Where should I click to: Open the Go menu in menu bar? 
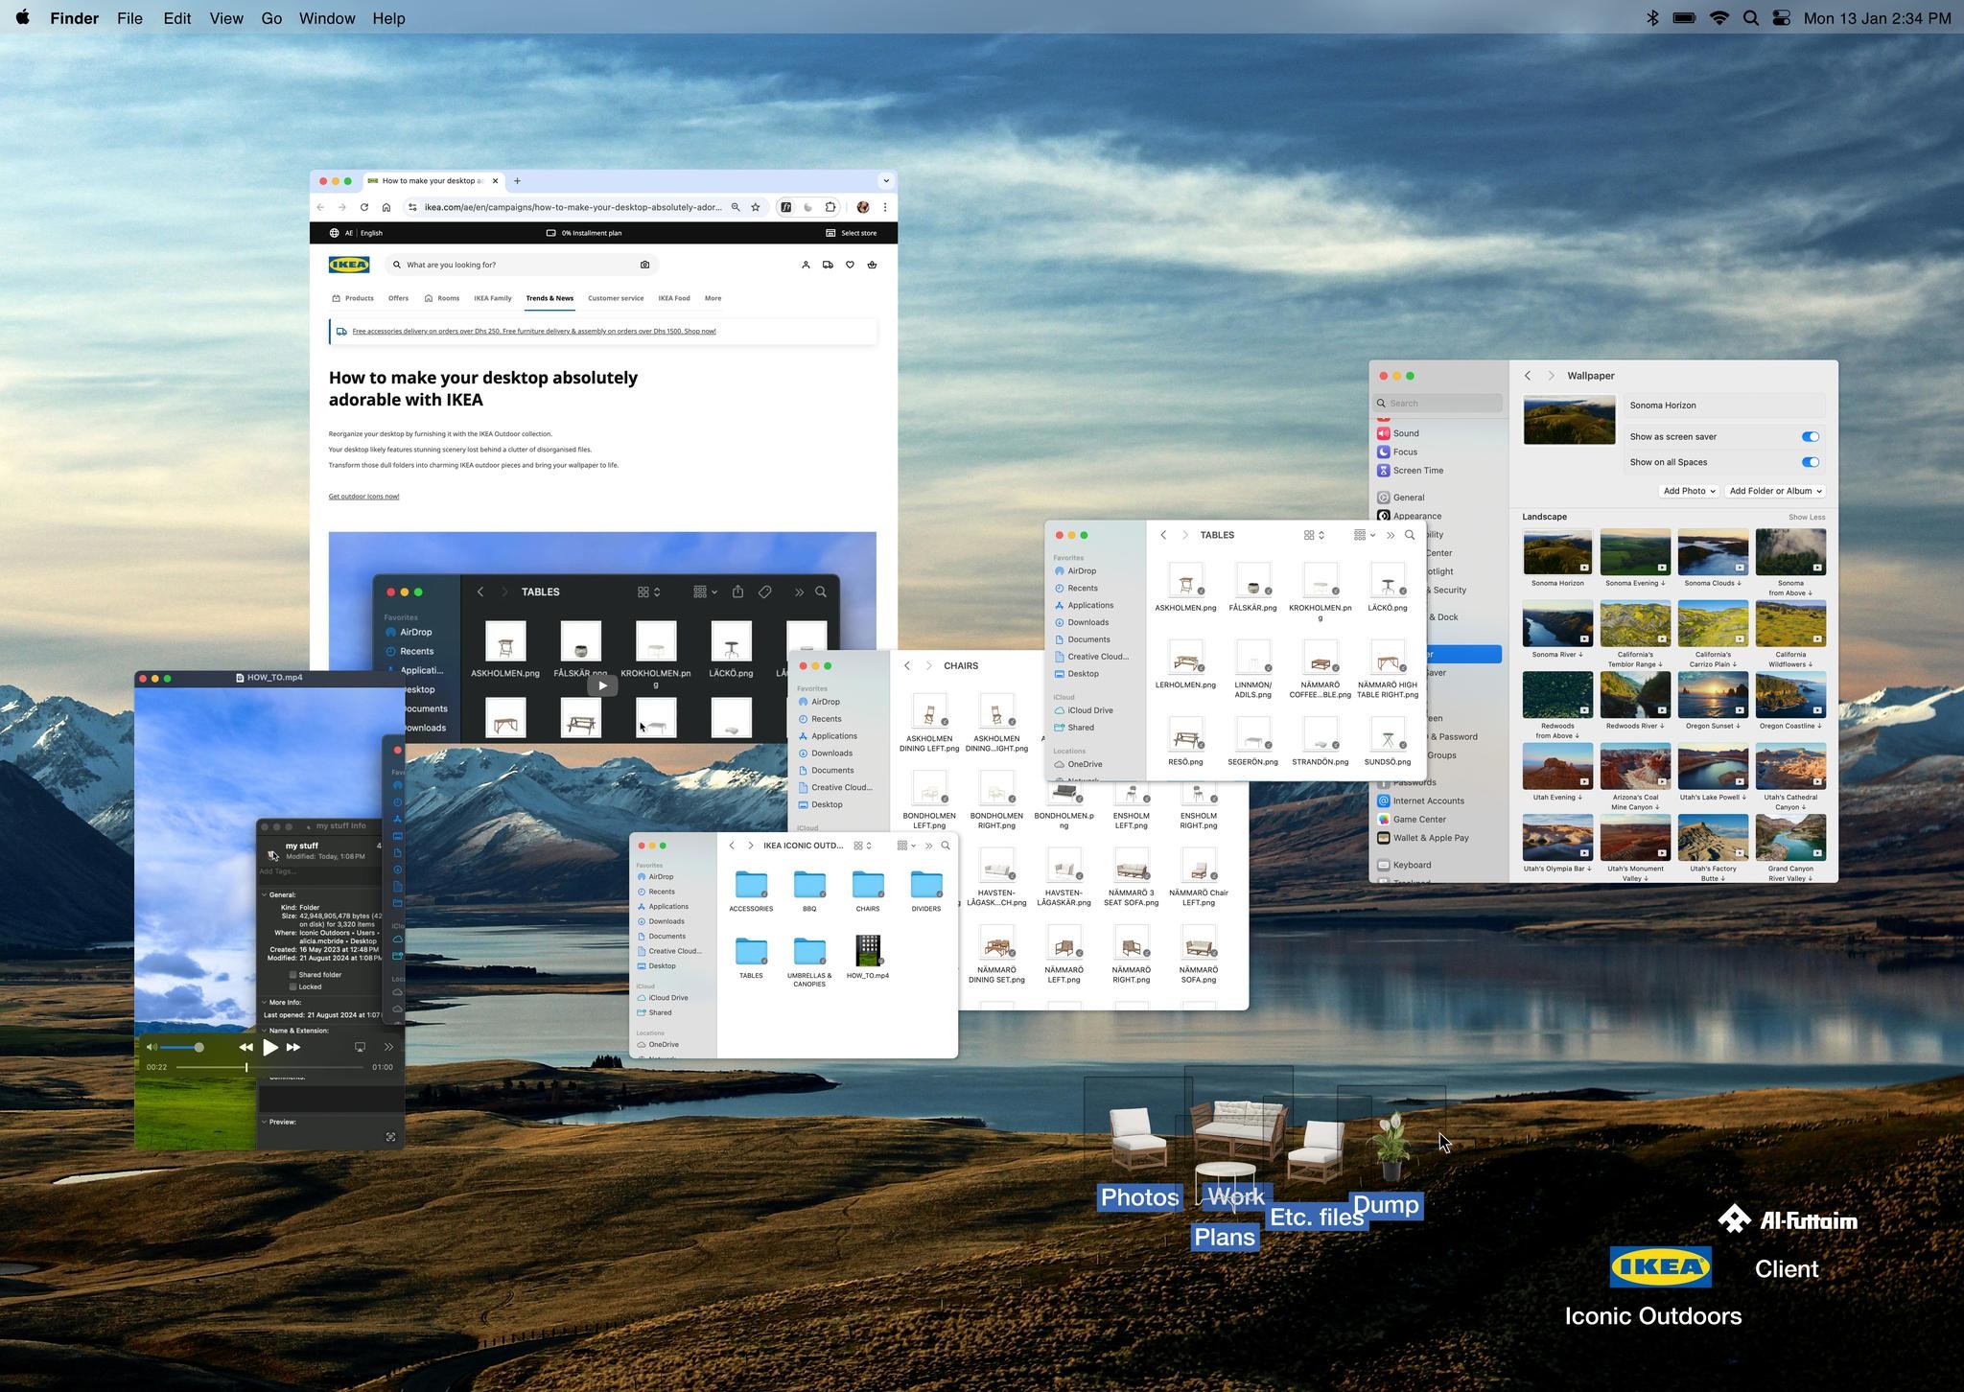pyautogui.click(x=271, y=18)
